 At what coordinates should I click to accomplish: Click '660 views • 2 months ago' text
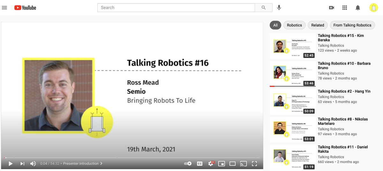click(x=338, y=162)
